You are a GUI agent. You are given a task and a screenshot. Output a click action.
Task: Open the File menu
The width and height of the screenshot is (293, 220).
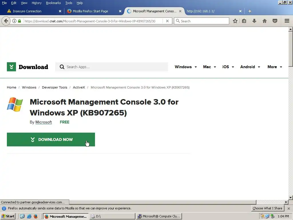[x=4, y=3]
